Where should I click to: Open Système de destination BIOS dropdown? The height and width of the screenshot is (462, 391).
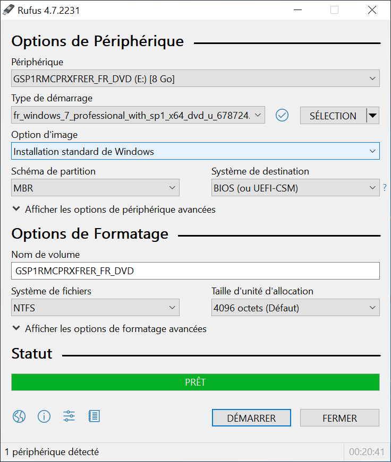tap(295, 188)
